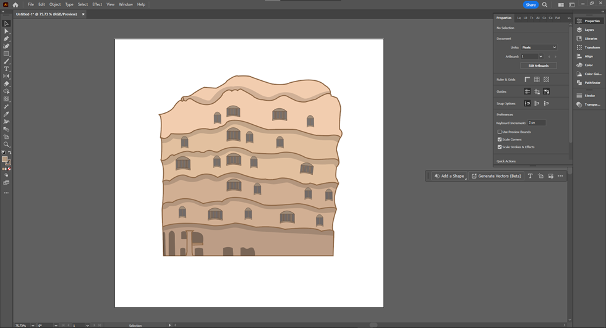The width and height of the screenshot is (606, 328).
Task: Open the Pathfinder panel icon
Action: 579,83
